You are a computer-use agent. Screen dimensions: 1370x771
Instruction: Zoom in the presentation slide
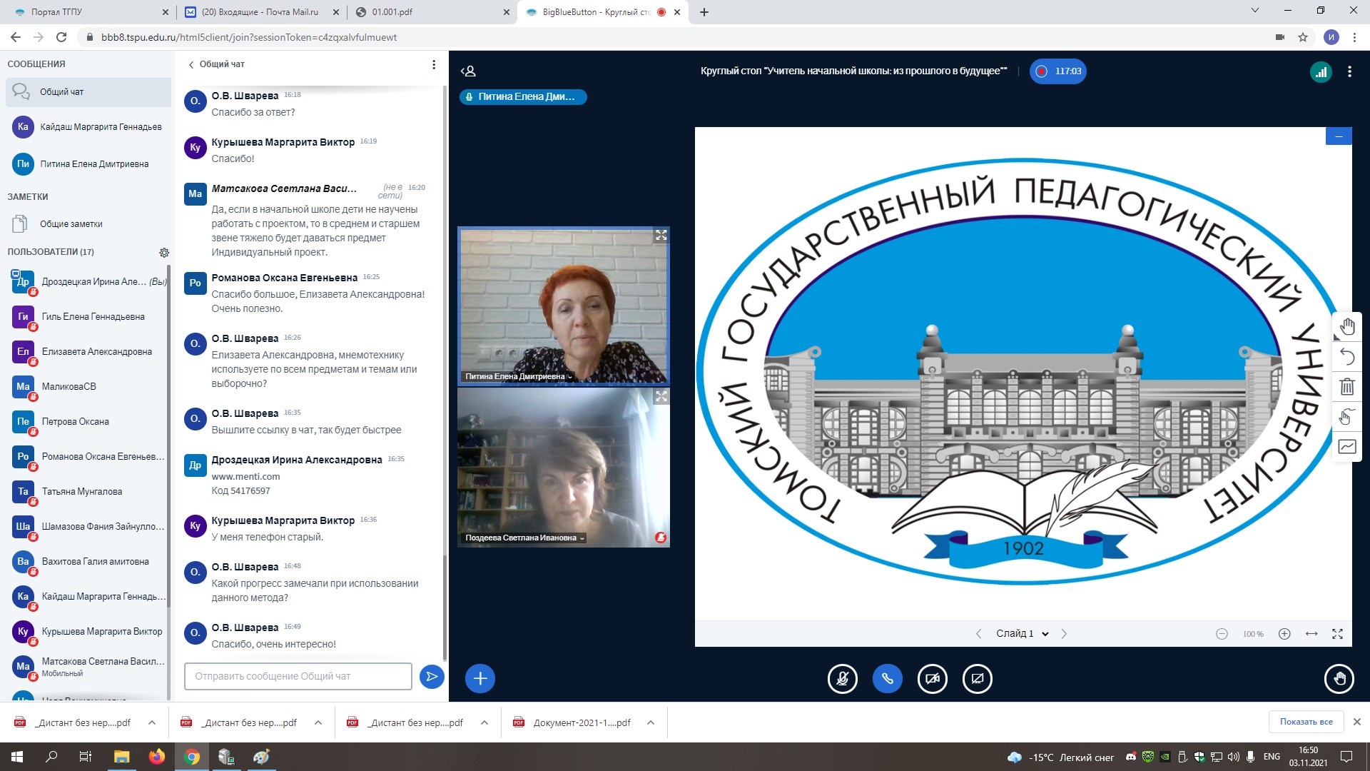[1284, 634]
